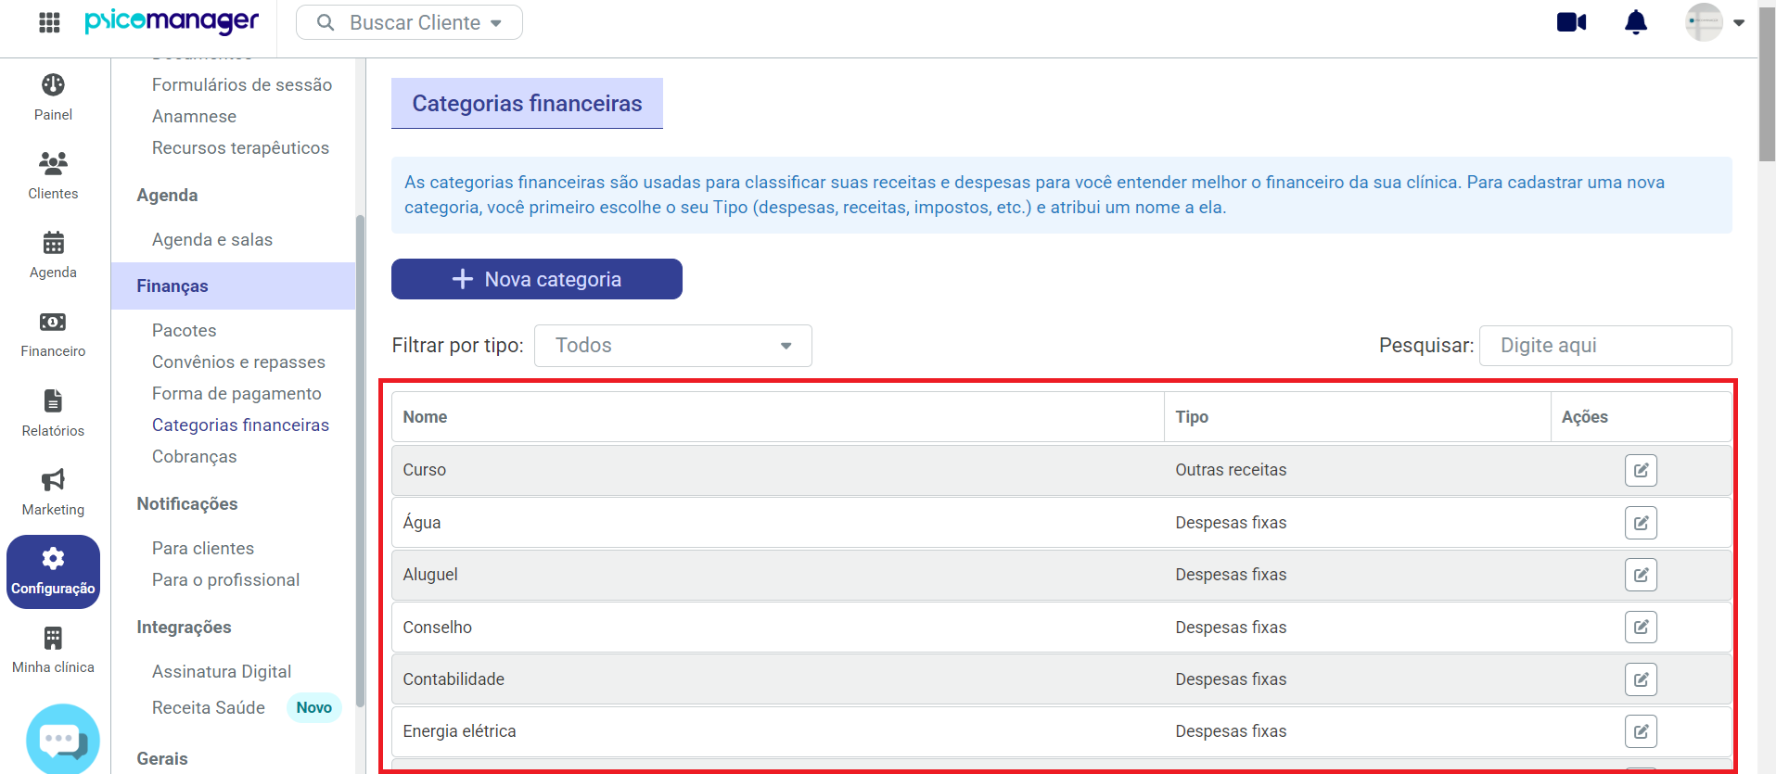This screenshot has width=1776, height=774.
Task: Open Pacotes settings
Action: point(184,330)
